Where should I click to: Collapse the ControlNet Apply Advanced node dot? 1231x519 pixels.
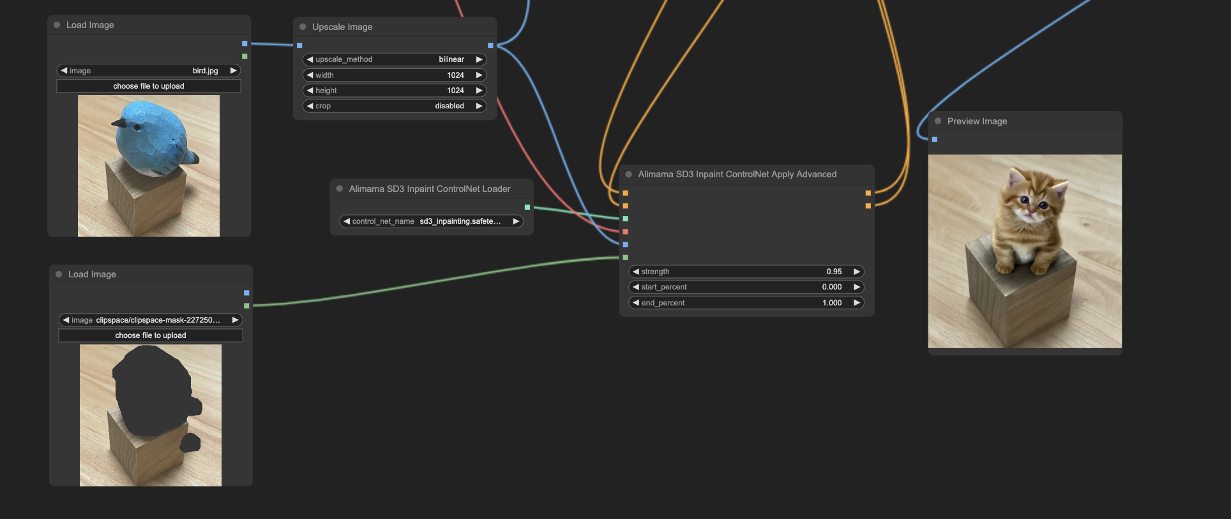click(x=629, y=174)
